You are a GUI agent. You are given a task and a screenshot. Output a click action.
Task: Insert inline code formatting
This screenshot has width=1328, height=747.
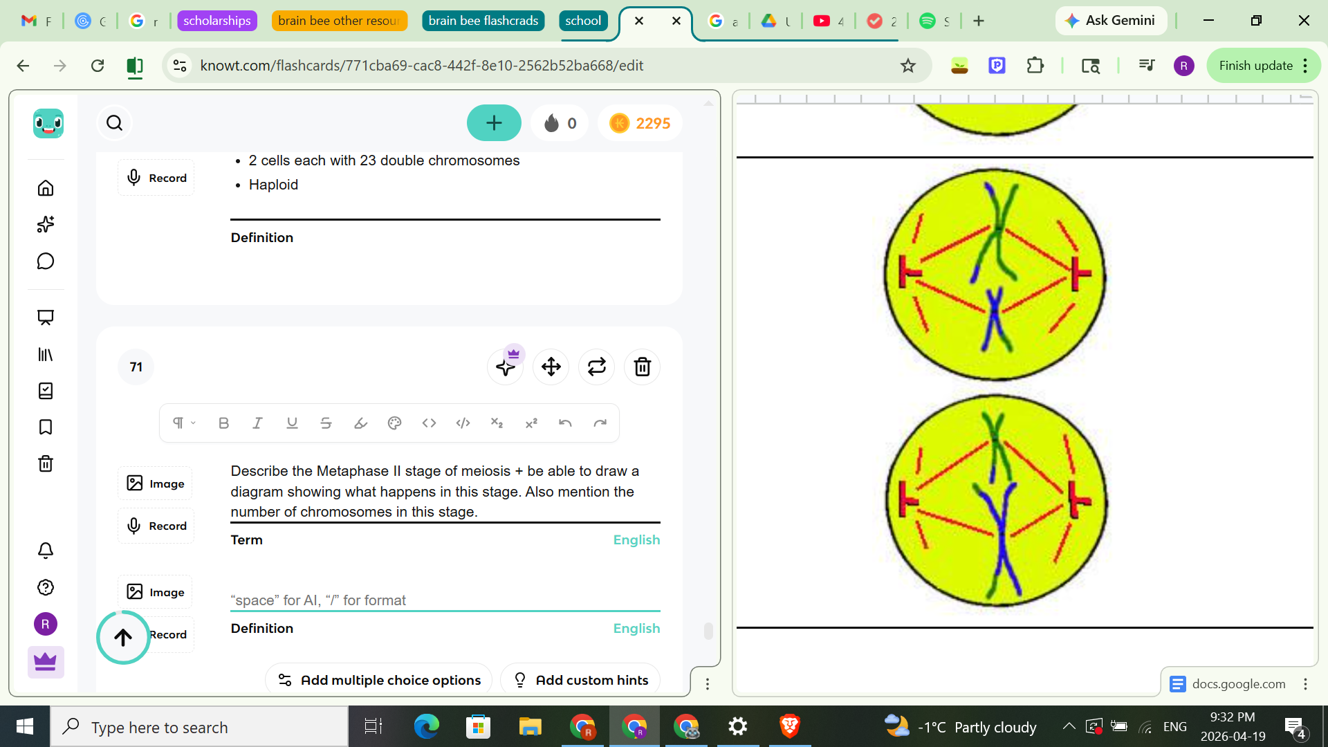[x=429, y=423]
